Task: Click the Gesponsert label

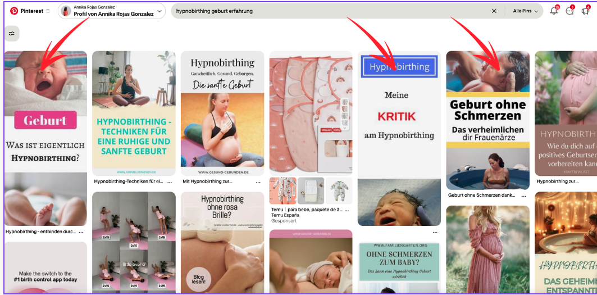Action: [x=284, y=221]
